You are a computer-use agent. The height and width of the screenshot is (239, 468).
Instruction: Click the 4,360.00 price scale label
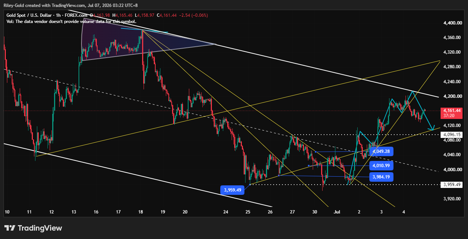click(x=452, y=38)
